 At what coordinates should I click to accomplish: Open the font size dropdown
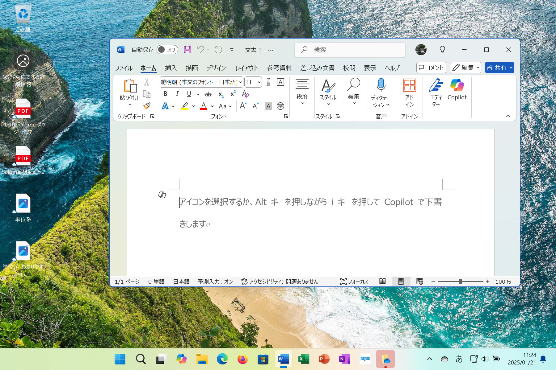(x=259, y=82)
